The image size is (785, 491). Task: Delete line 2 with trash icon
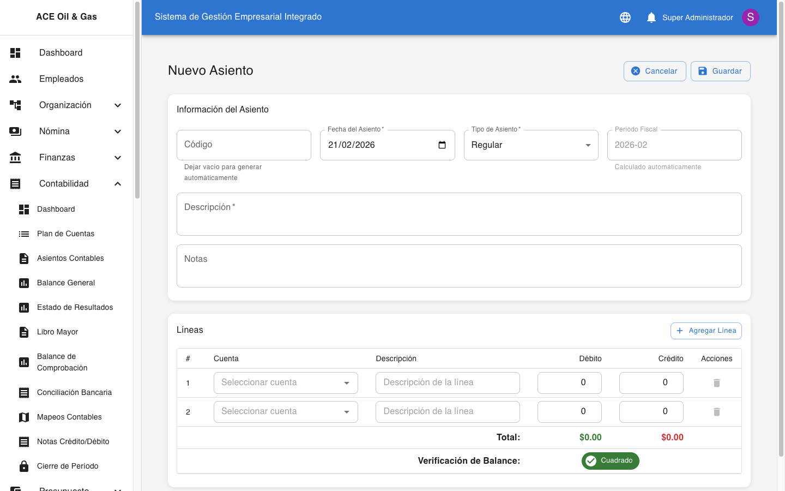(716, 412)
